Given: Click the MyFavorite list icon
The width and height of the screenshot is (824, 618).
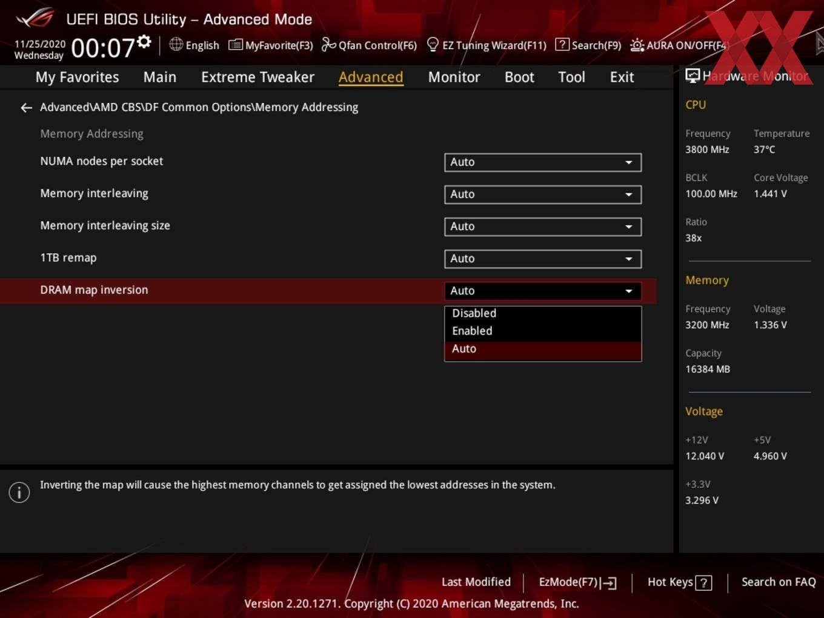Looking at the screenshot, I should (235, 45).
